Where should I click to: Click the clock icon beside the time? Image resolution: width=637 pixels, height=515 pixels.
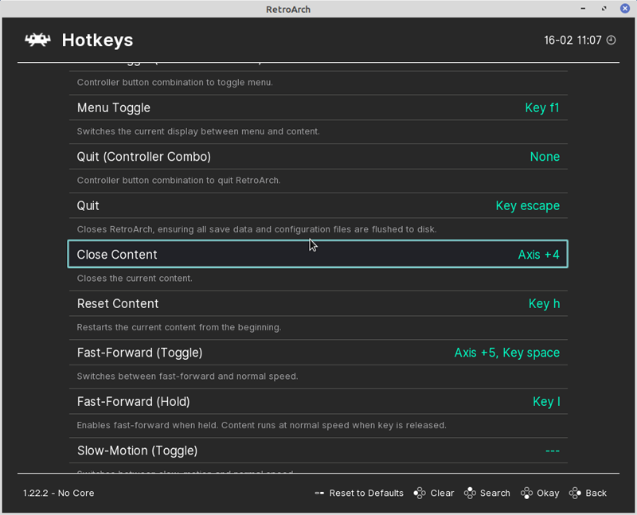tap(612, 40)
